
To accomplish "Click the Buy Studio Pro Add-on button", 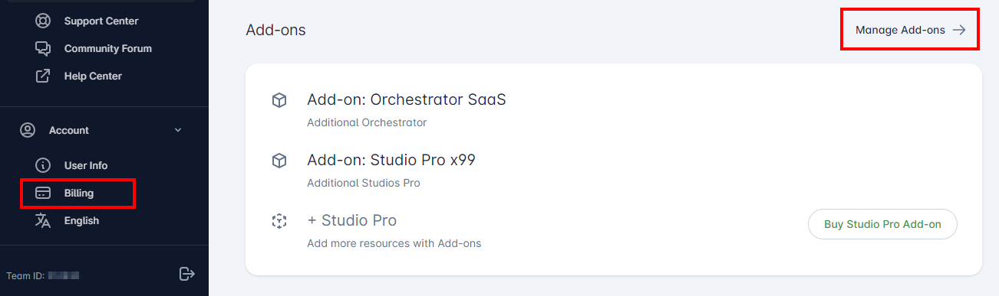I will click(x=882, y=224).
